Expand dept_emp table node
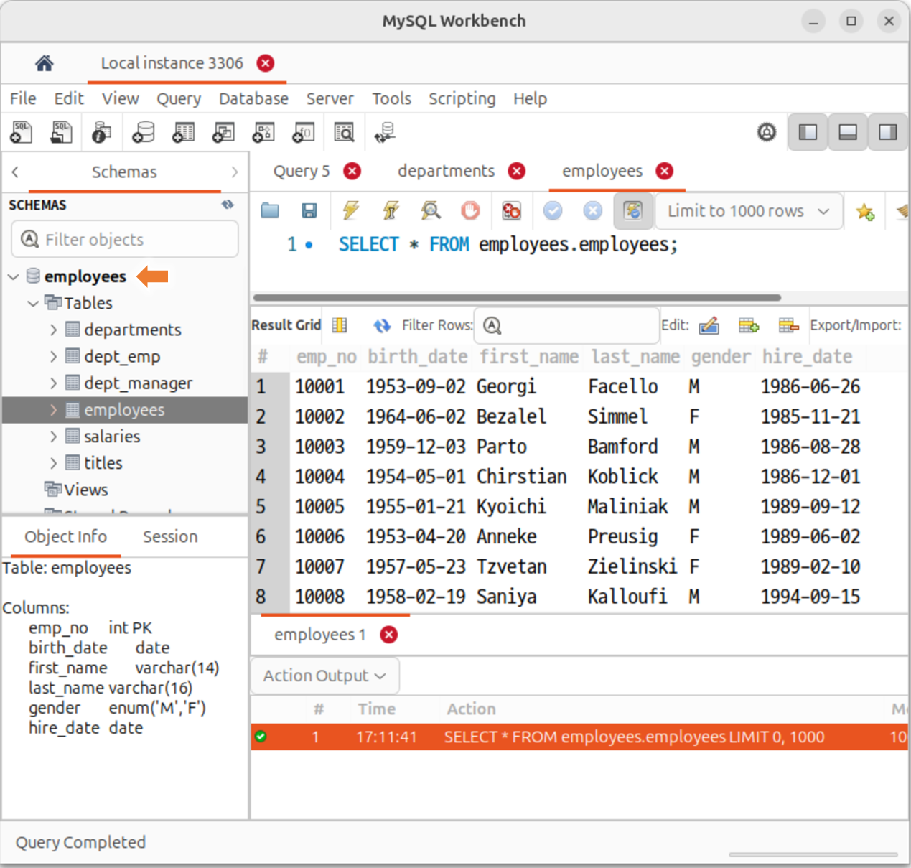Viewport: 911px width, 868px height. [53, 356]
